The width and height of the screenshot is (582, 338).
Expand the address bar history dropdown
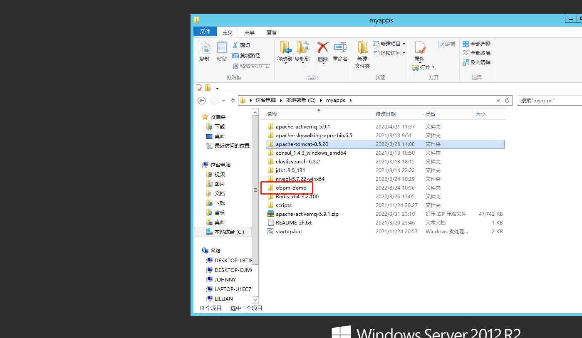pyautogui.click(x=498, y=101)
